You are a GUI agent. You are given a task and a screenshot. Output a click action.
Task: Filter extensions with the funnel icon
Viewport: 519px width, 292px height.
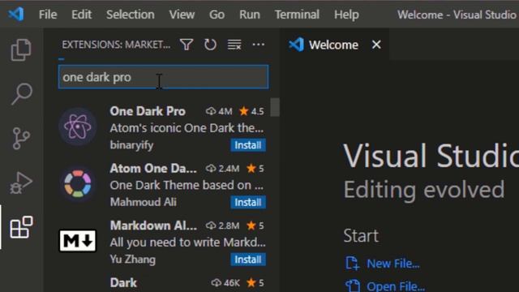tap(187, 45)
